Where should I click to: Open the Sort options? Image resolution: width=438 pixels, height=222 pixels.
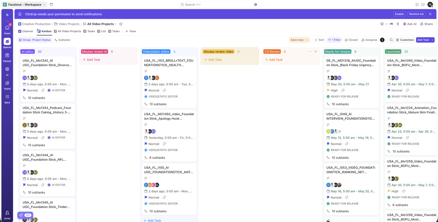319,40
